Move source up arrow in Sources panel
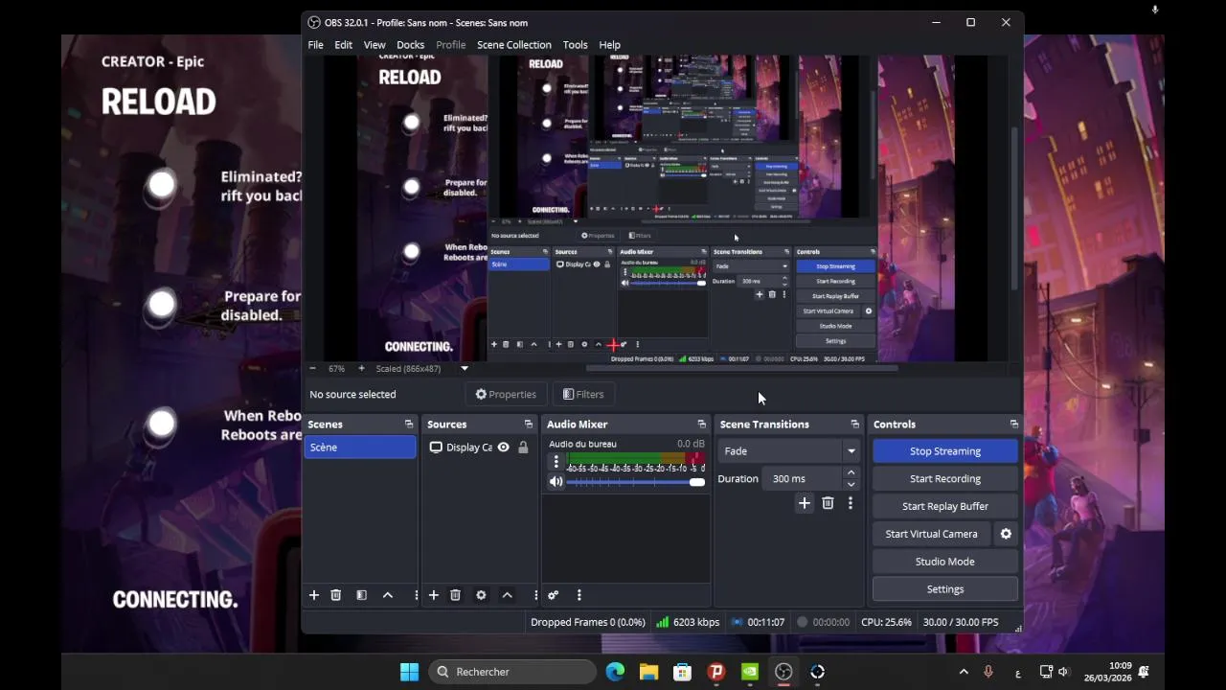The height and width of the screenshot is (690, 1226). pos(508,595)
